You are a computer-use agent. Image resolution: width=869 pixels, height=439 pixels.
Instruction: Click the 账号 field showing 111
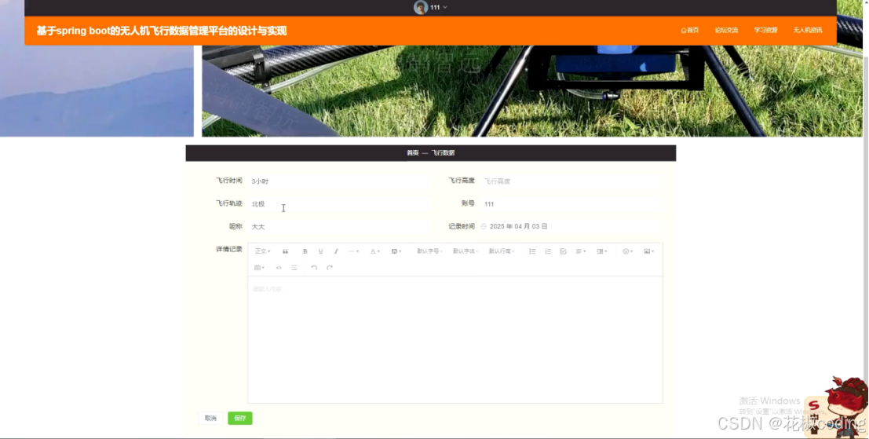571,204
